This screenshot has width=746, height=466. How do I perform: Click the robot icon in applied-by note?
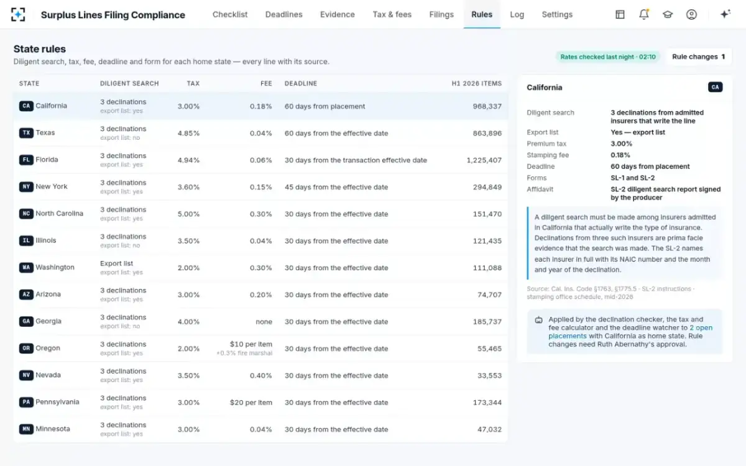(538, 320)
